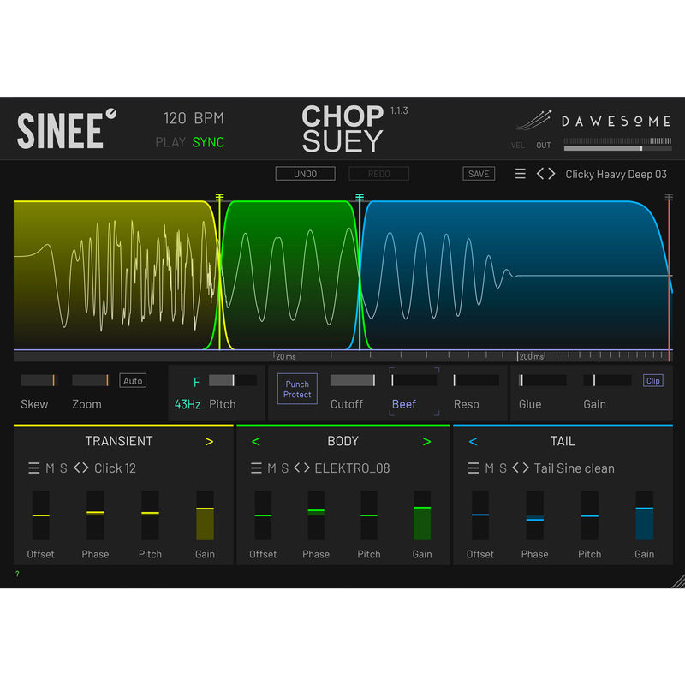Click the SAVE preset button
Image resolution: width=685 pixels, height=685 pixels.
pyautogui.click(x=479, y=174)
